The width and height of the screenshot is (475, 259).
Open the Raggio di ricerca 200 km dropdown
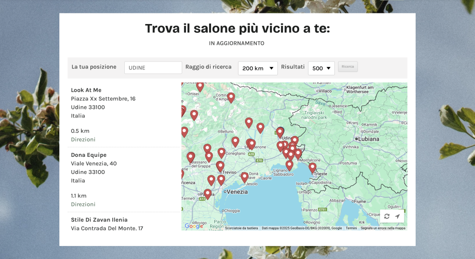click(258, 68)
